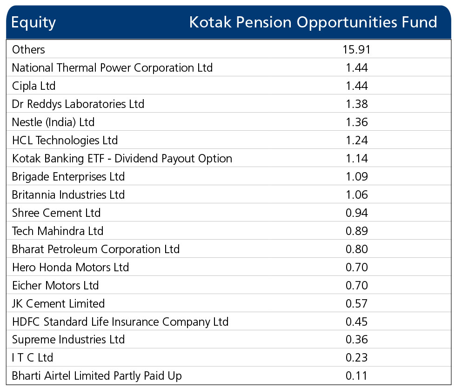Screen dimensions: 455x389
Task: Select Bharat Petroleum Corporation Ltd row
Action: coord(228,249)
